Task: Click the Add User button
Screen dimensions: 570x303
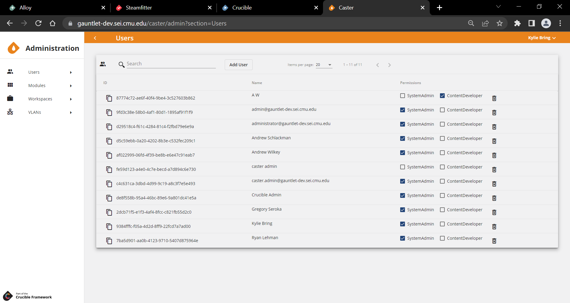Action: [x=238, y=65]
